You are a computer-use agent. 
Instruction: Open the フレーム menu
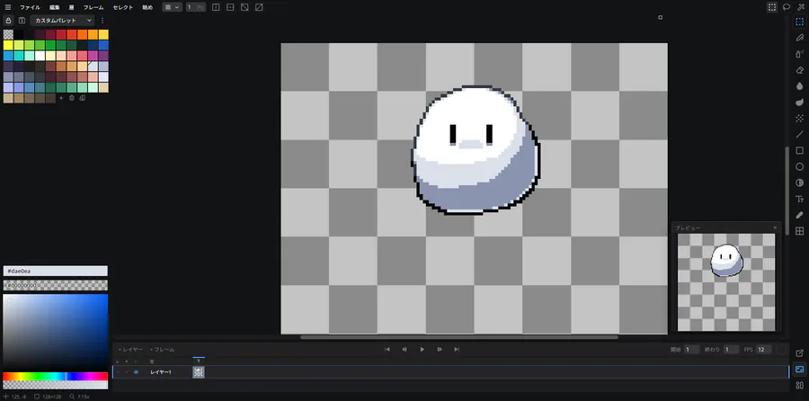(93, 7)
